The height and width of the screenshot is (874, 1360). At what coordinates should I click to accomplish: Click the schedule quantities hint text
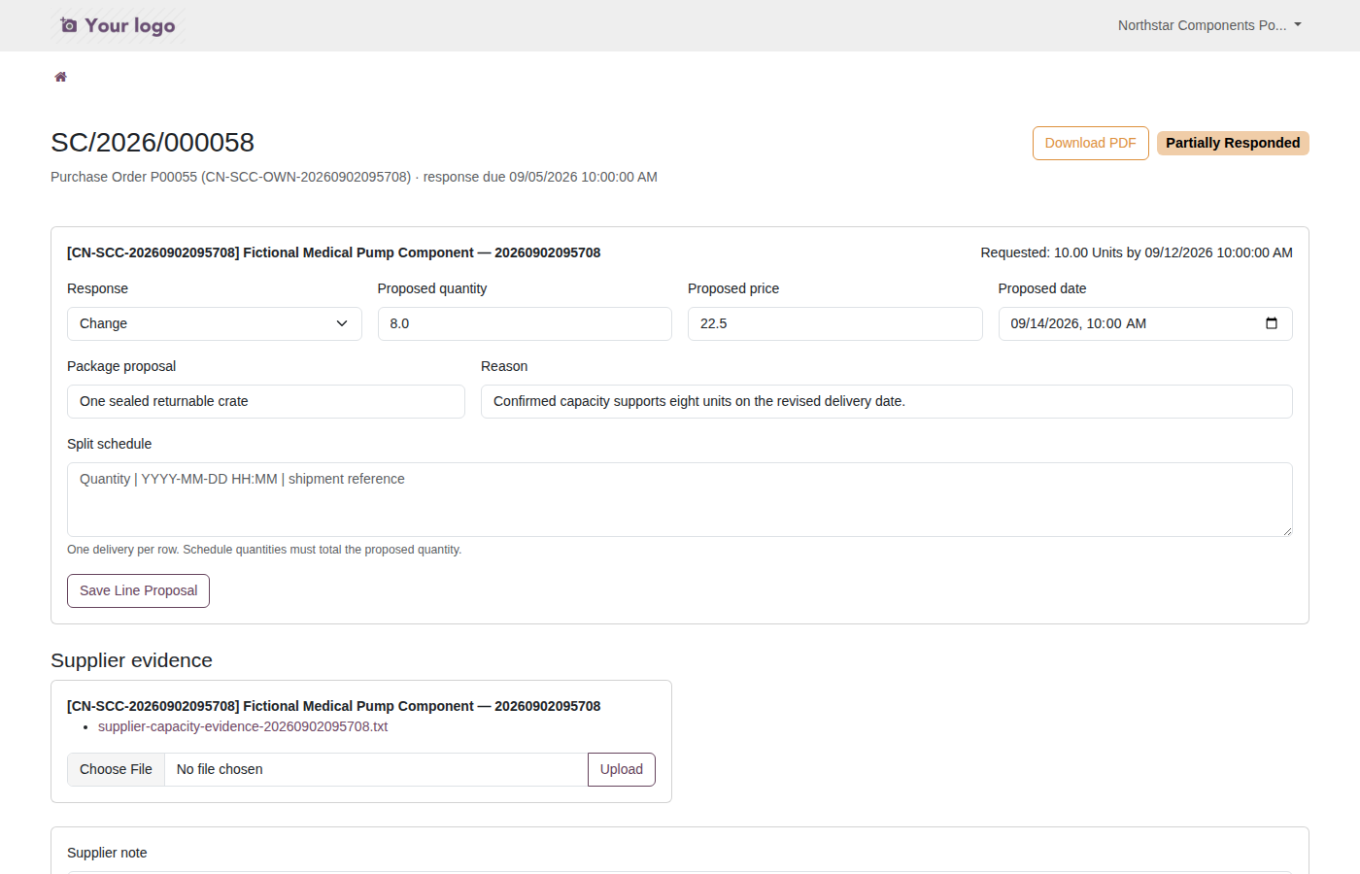pyautogui.click(x=264, y=550)
